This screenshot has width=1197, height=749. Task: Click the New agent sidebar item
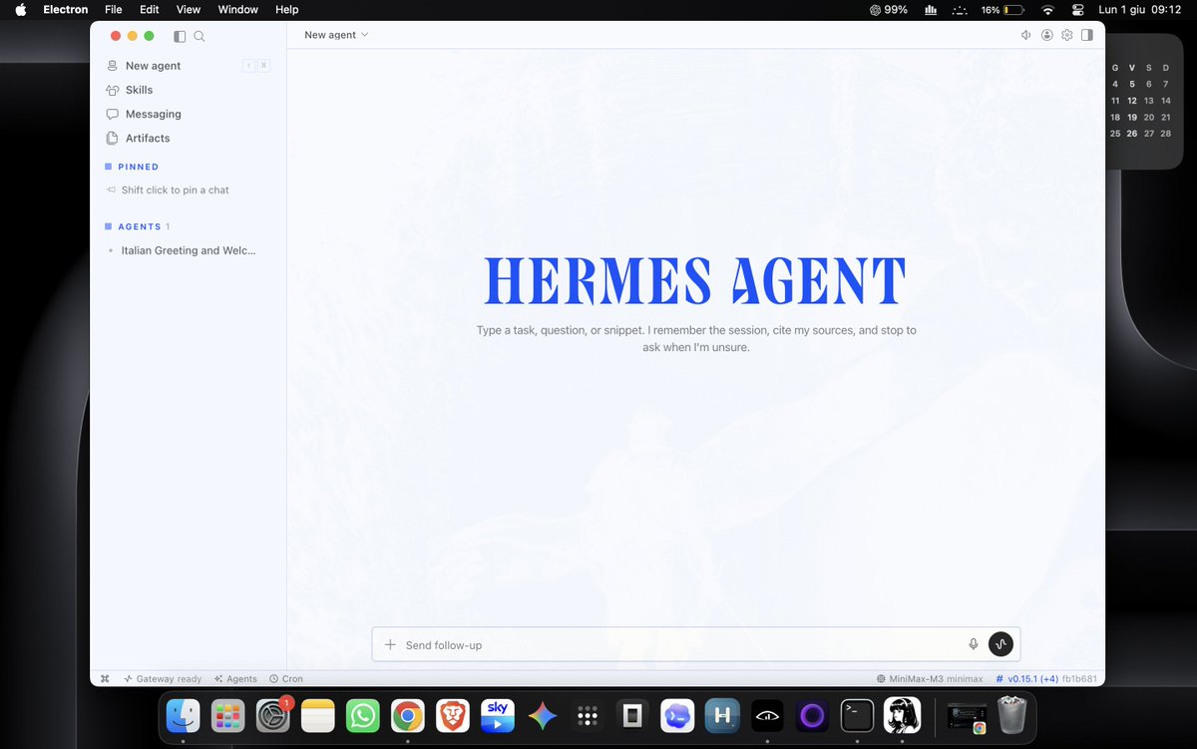188,66
